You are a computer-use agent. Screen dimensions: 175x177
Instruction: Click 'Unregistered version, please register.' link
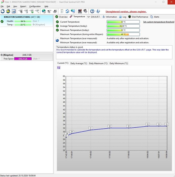click(x=126, y=12)
